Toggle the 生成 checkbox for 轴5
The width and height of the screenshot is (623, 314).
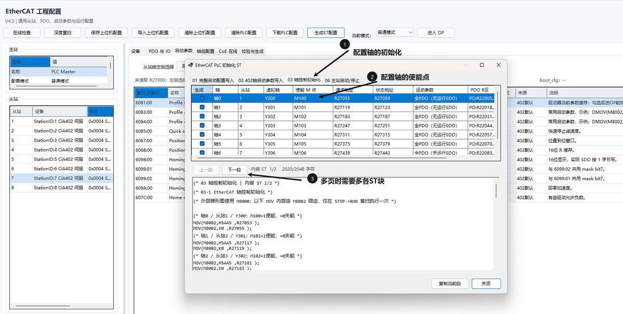point(202,144)
